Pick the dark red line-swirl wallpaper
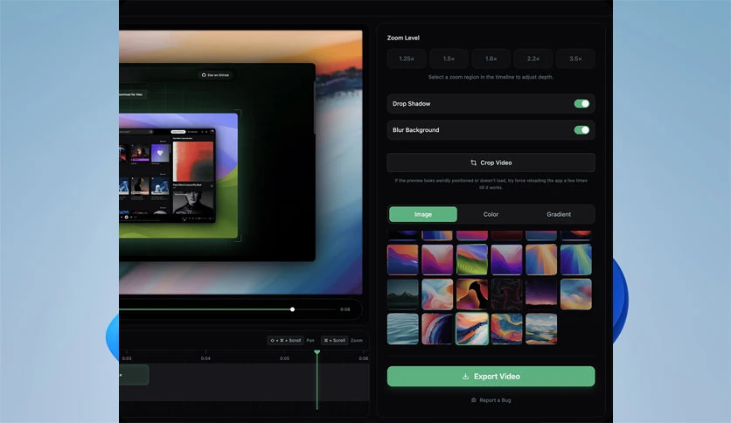The height and width of the screenshot is (423, 731). click(507, 295)
